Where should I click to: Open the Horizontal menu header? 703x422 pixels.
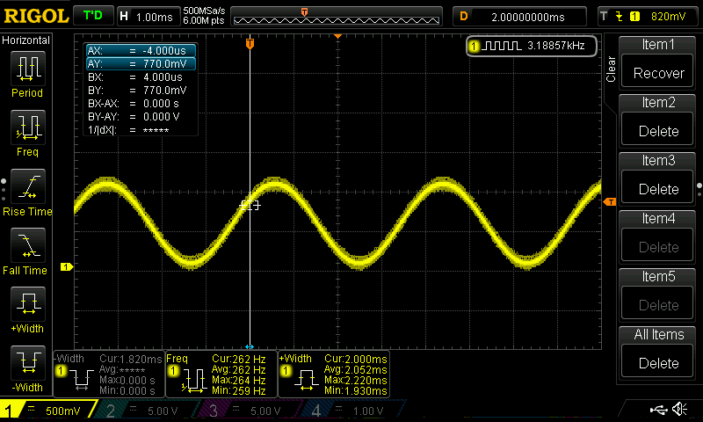pyautogui.click(x=26, y=40)
